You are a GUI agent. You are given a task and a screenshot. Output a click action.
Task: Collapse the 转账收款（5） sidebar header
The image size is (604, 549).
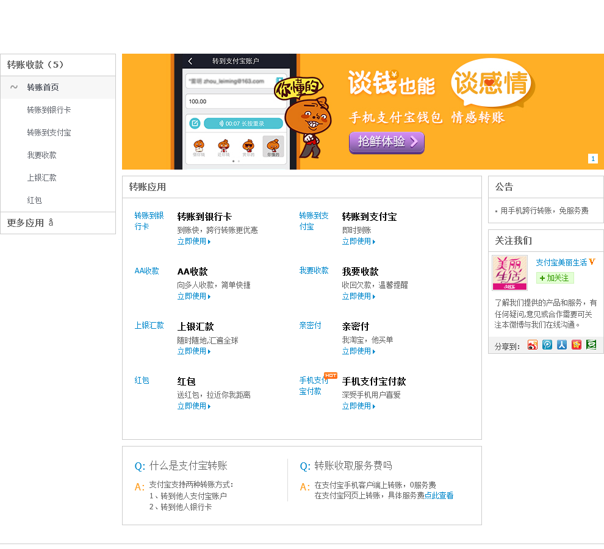(58, 65)
